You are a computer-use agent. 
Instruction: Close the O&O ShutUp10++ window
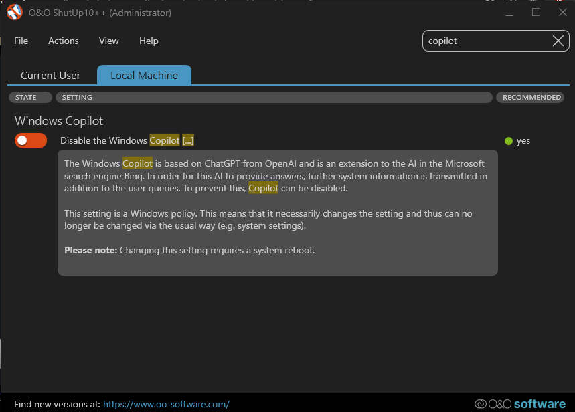click(x=563, y=13)
